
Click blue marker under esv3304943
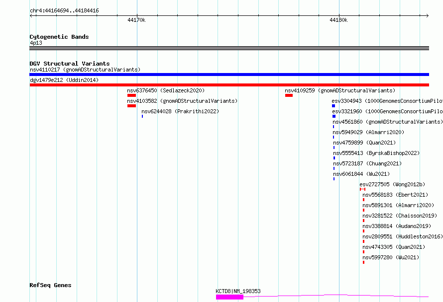point(333,106)
